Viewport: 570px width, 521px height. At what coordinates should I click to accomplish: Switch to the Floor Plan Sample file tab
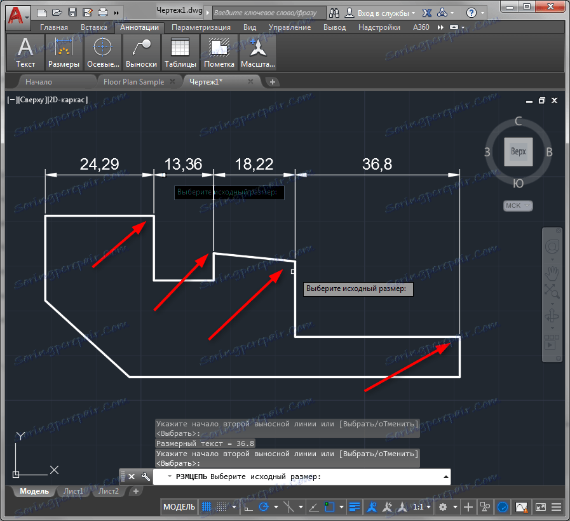coord(133,82)
